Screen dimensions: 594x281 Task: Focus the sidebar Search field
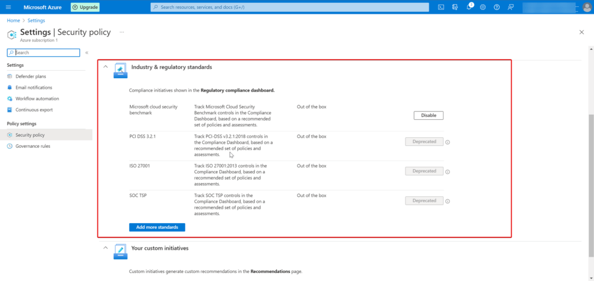click(44, 53)
